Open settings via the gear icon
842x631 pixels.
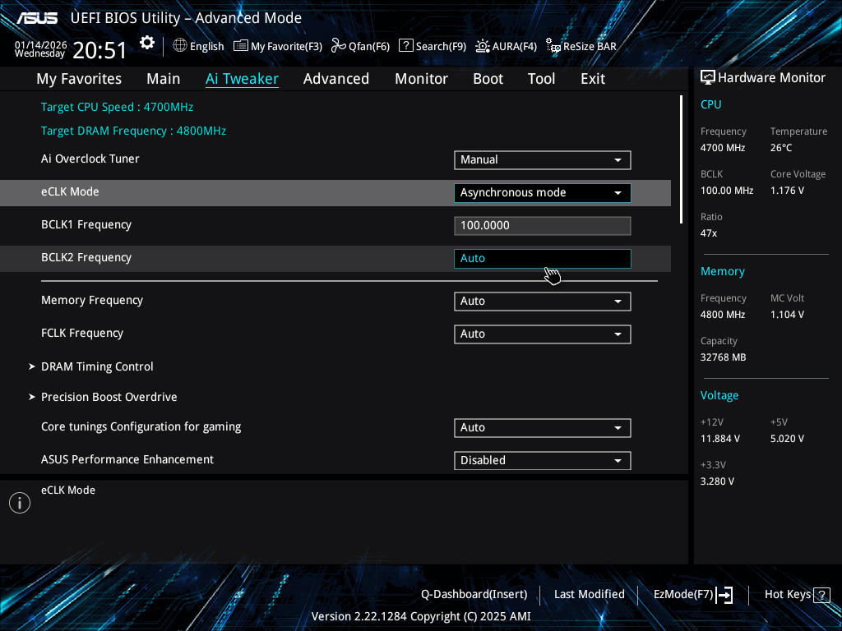point(147,43)
